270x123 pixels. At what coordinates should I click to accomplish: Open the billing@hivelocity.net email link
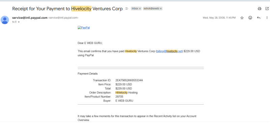pos(169,51)
